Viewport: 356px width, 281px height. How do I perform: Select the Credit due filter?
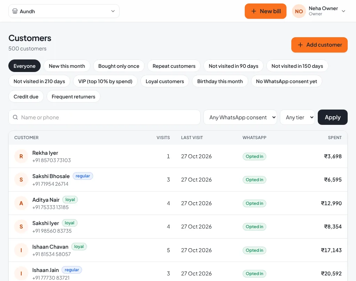[x=26, y=96]
